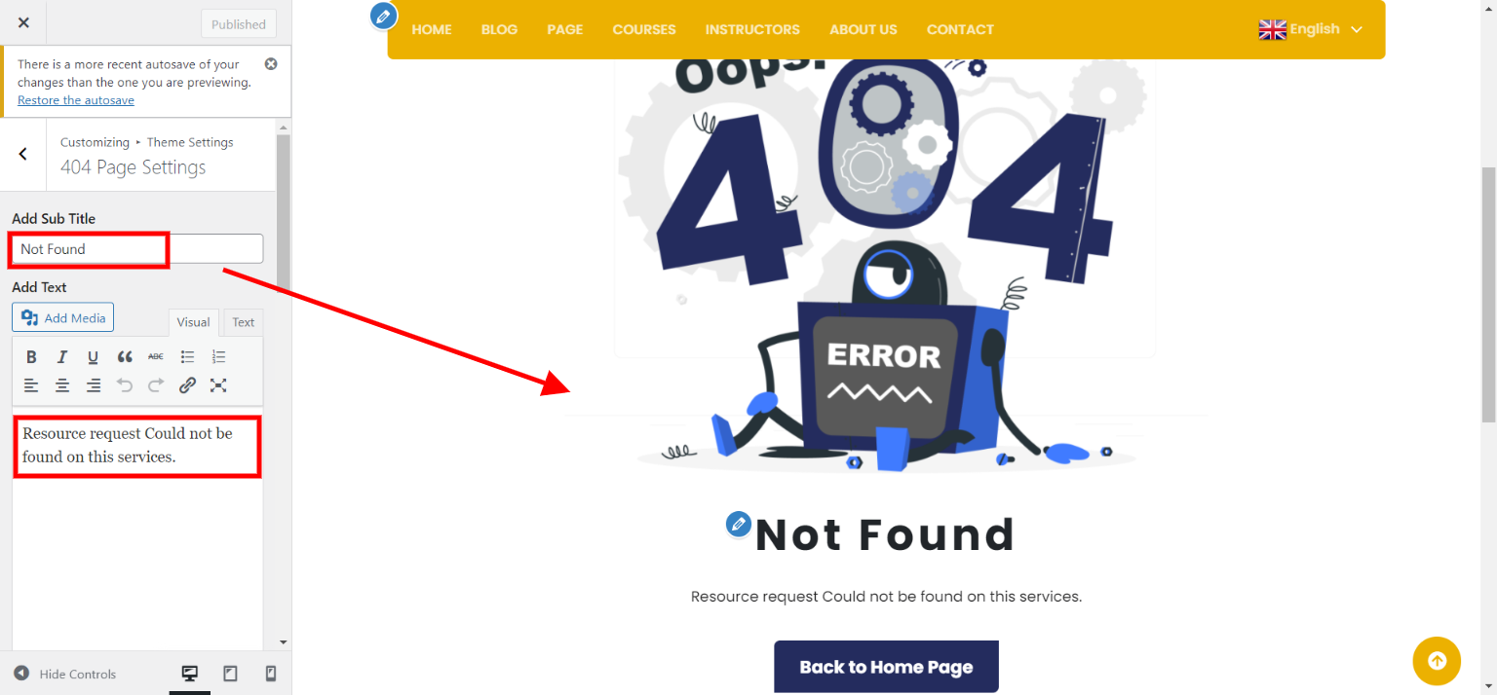Viewport: 1497px width, 695px height.
Task: Open the COURSES menu item
Action: pos(643,29)
